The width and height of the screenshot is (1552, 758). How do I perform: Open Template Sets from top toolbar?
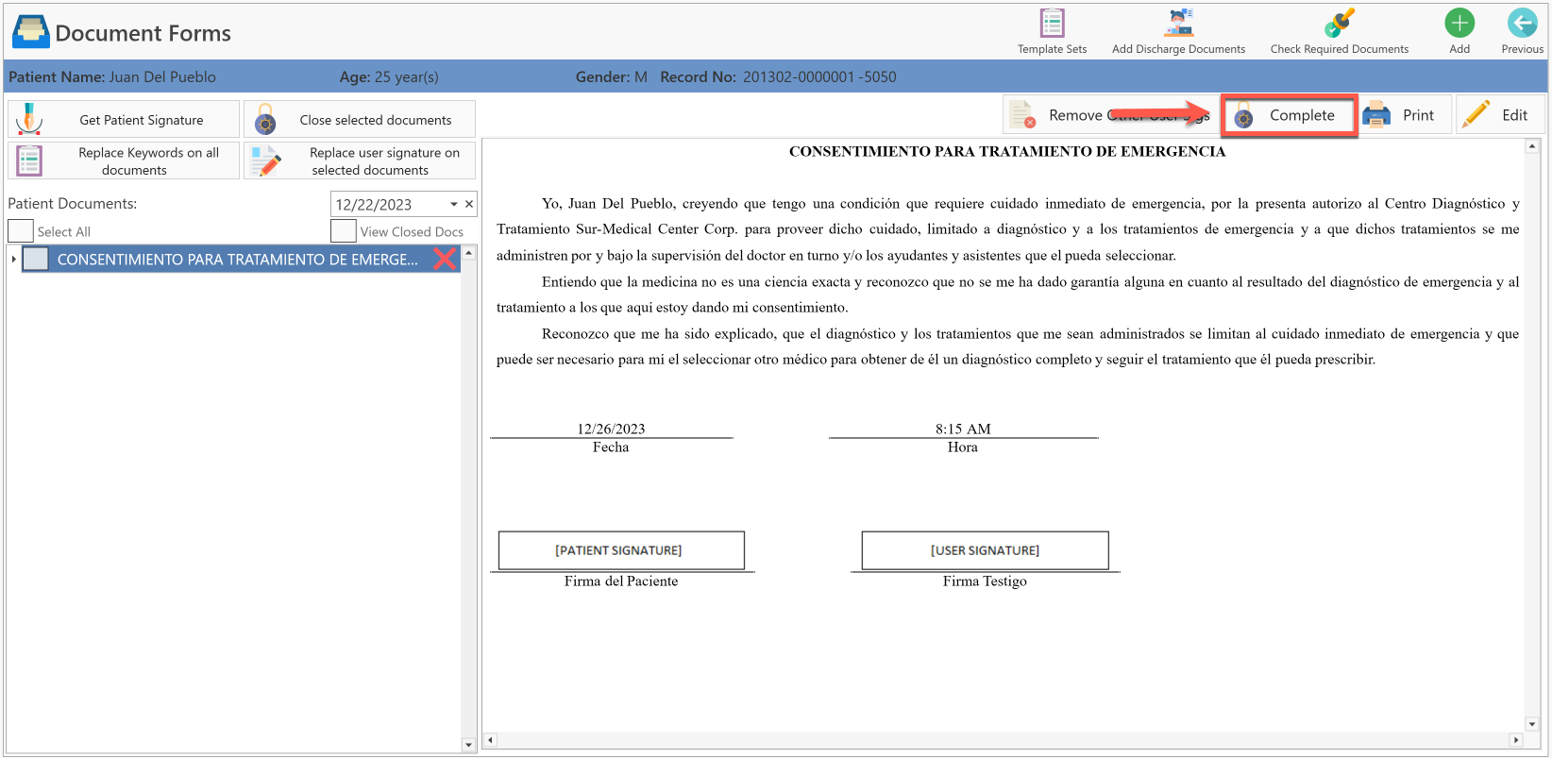point(1052,31)
